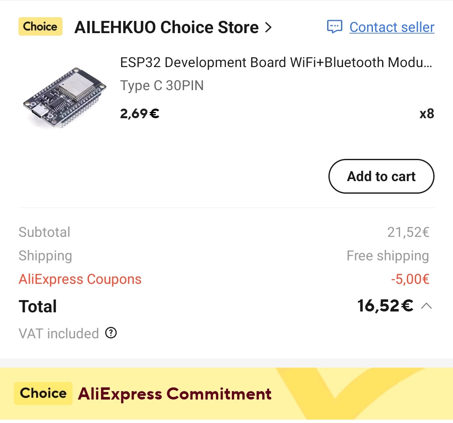453x423 pixels.
Task: Open the ESP32 Development Board product title
Action: pyautogui.click(x=276, y=62)
